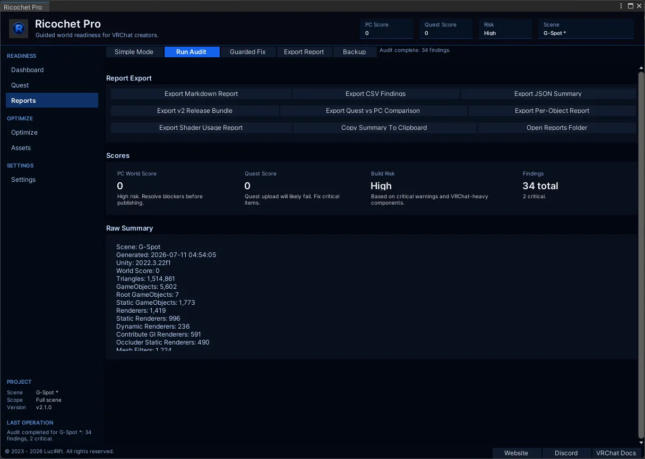The height and width of the screenshot is (459, 645).
Task: Open the Website link button
Action: 517,453
